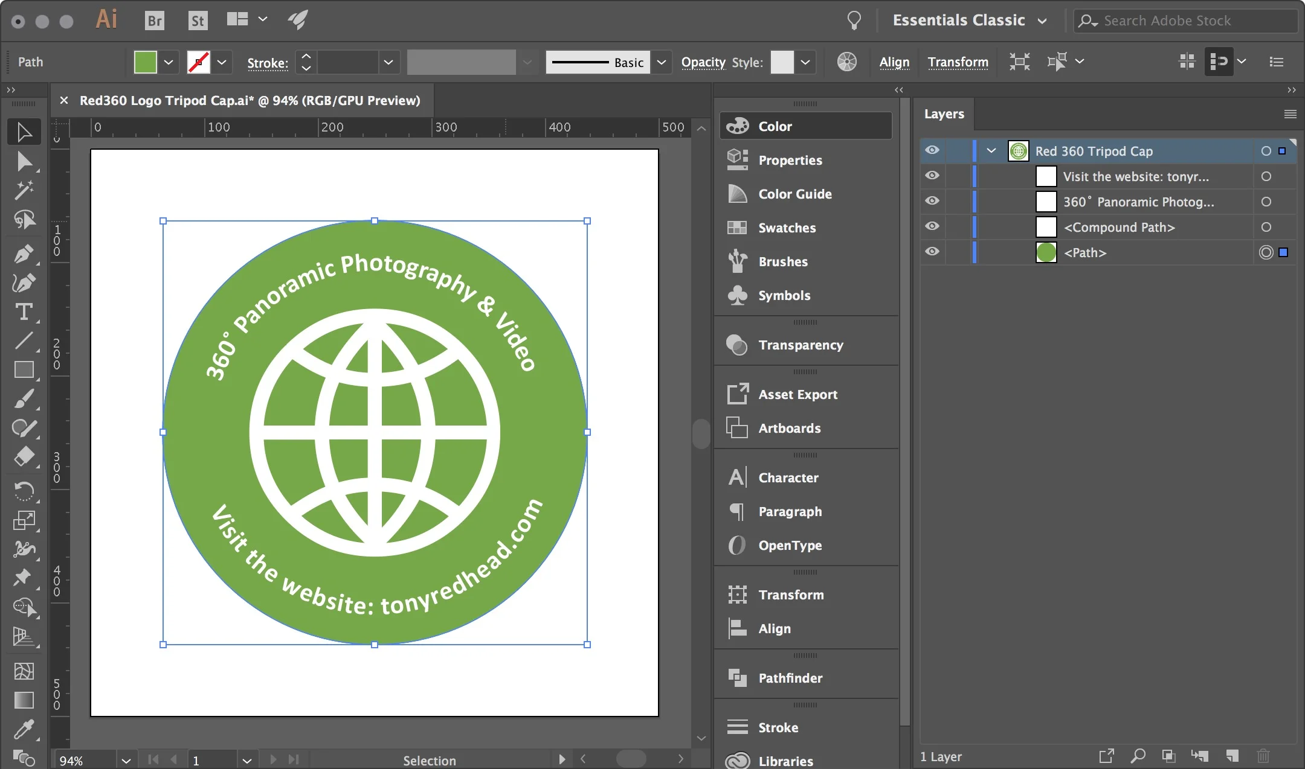The width and height of the screenshot is (1305, 769).
Task: Click the green fill color swatch
Action: coord(146,62)
